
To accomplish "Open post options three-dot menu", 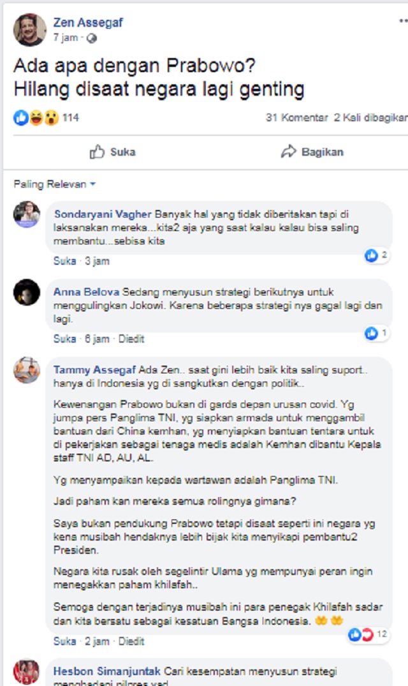I will click(x=404, y=21).
